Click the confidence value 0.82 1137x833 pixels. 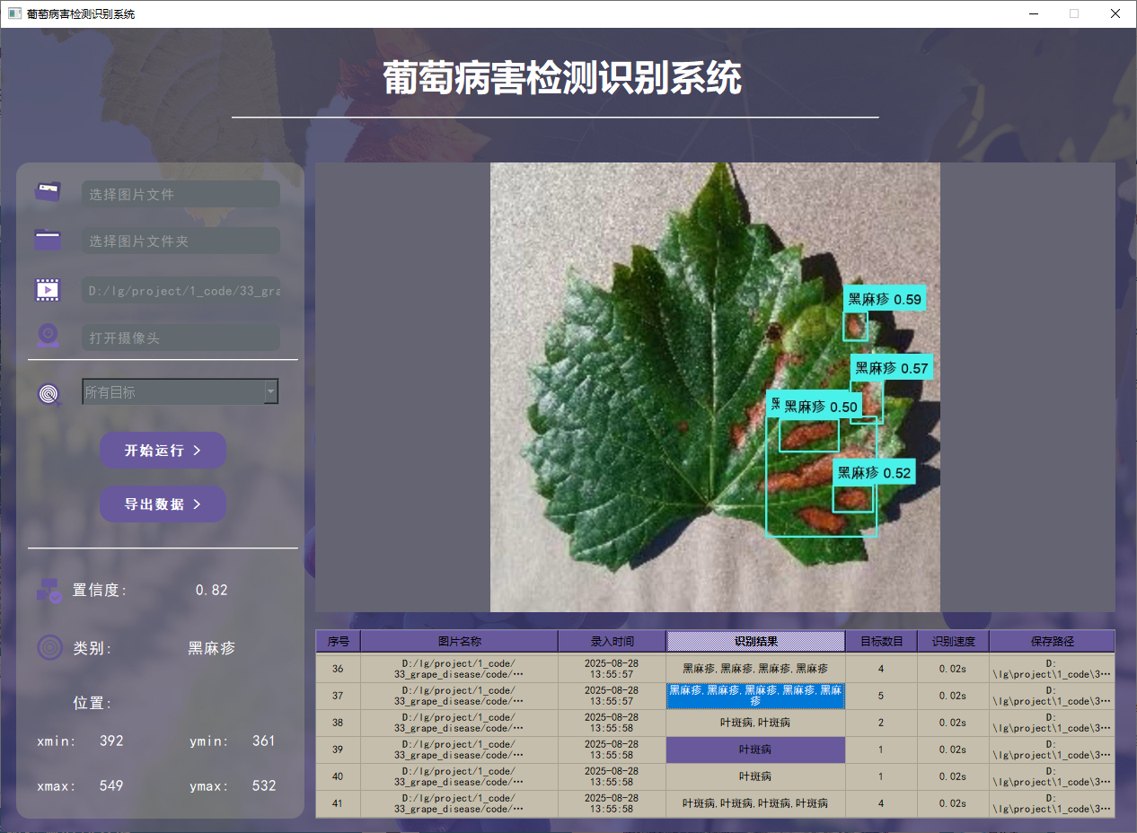(x=211, y=590)
